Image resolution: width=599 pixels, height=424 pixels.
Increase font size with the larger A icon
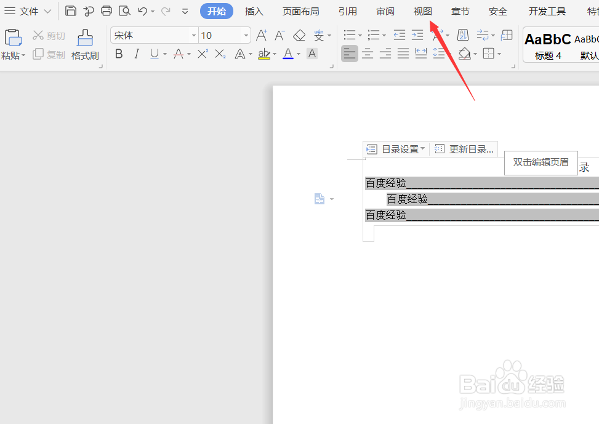[x=262, y=36]
